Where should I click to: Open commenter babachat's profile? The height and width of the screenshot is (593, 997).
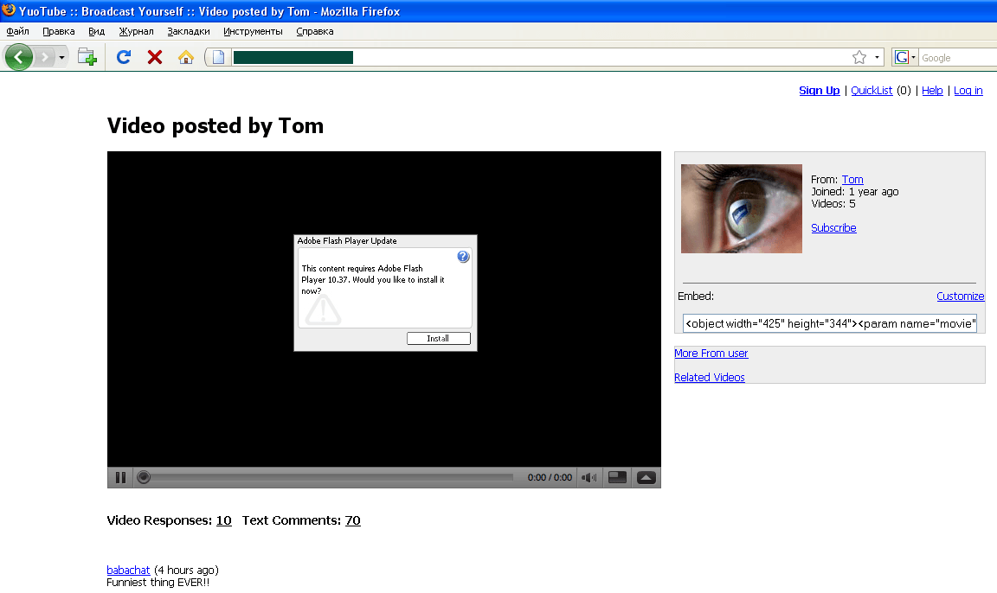tap(128, 571)
